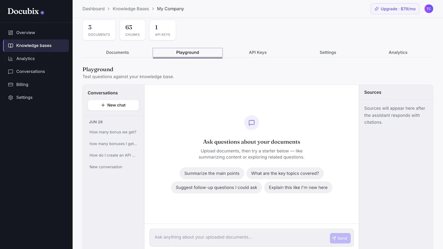This screenshot has height=249, width=443.
Task: Switch to the Documents tab
Action: pyautogui.click(x=117, y=53)
